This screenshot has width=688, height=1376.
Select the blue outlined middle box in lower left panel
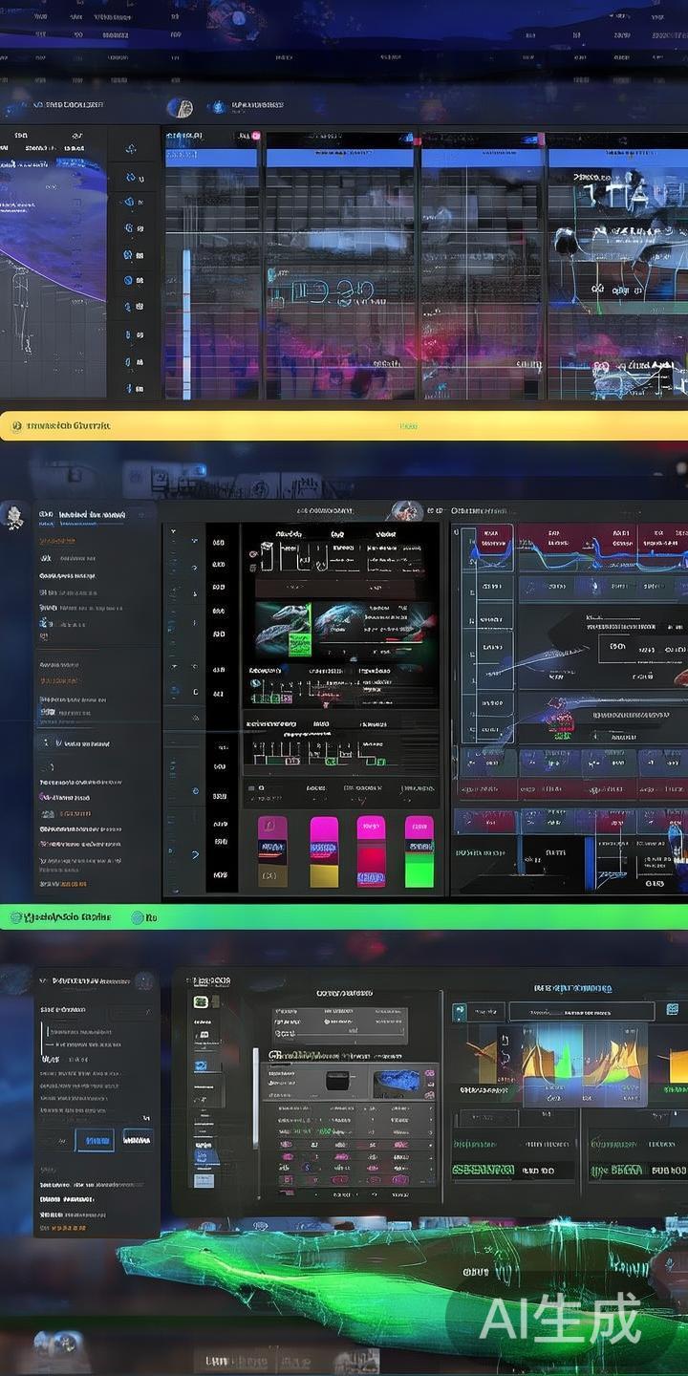click(94, 1139)
